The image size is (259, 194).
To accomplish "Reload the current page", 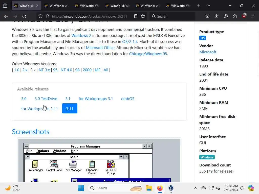I will pos(24,16).
